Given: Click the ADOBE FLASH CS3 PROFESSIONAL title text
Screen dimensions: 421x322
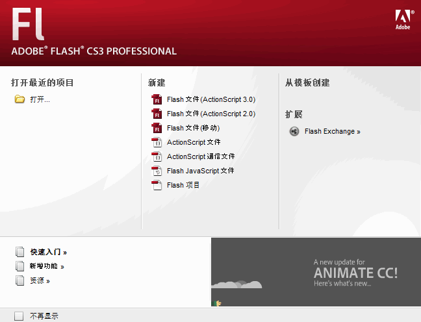Looking at the screenshot, I should coord(94,51).
